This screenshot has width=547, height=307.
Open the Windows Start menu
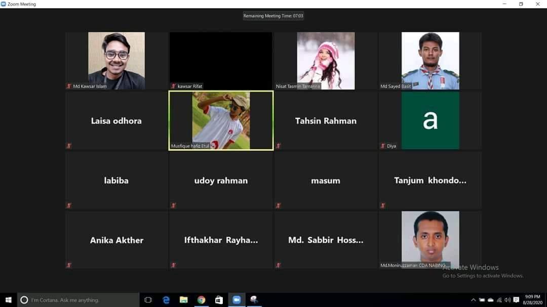click(x=8, y=299)
